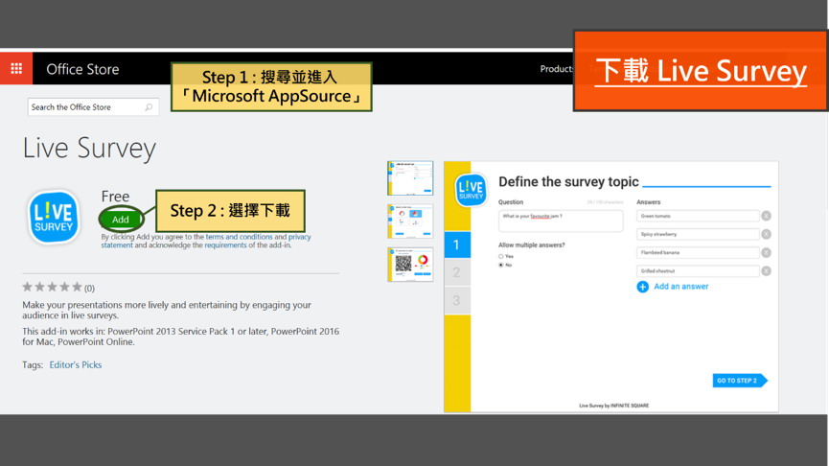Select the third screenshot thumbnail with QR code
Image resolution: width=829 pixels, height=466 pixels.
point(410,264)
